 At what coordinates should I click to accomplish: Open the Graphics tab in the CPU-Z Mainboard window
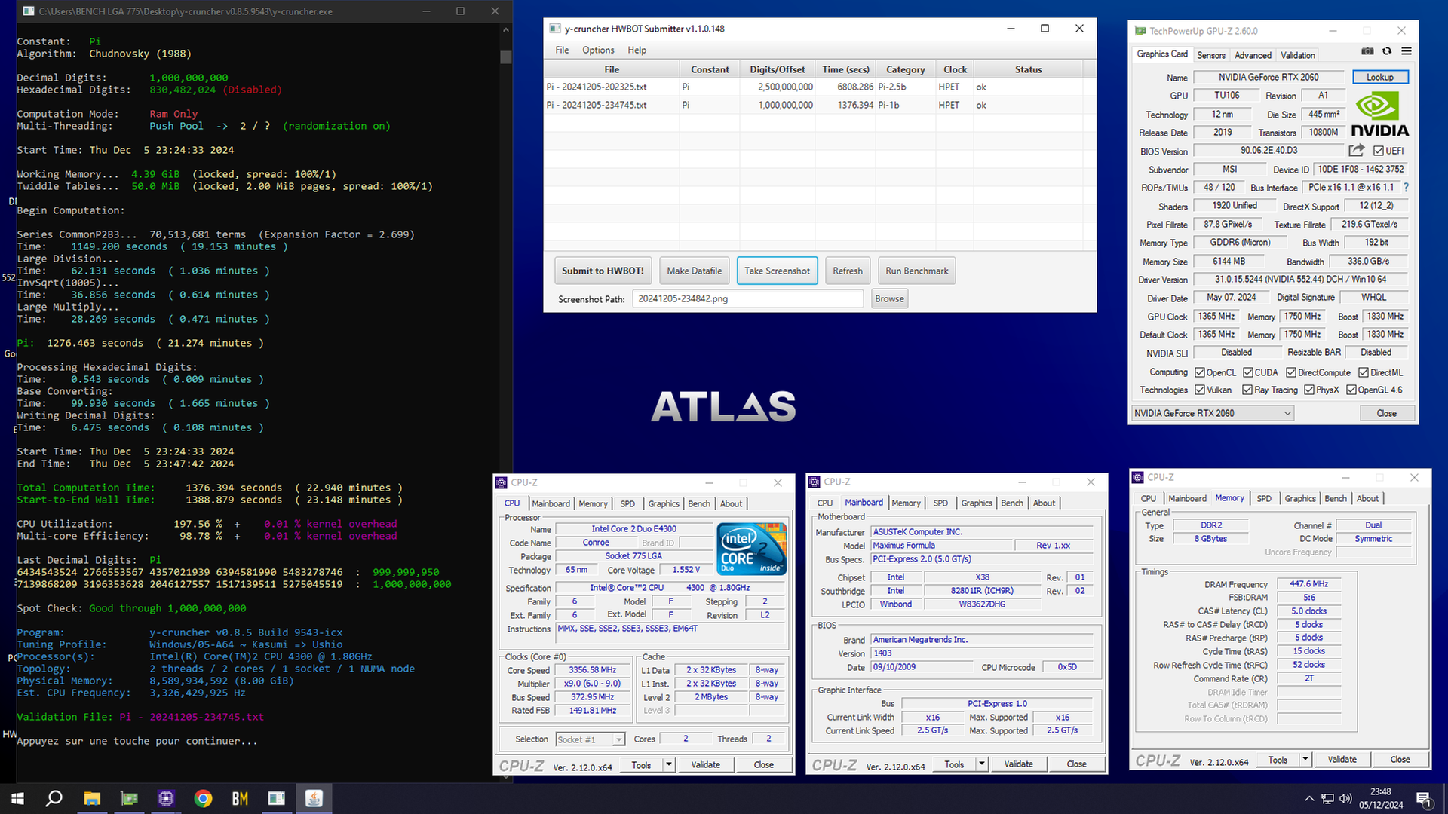pos(977,503)
